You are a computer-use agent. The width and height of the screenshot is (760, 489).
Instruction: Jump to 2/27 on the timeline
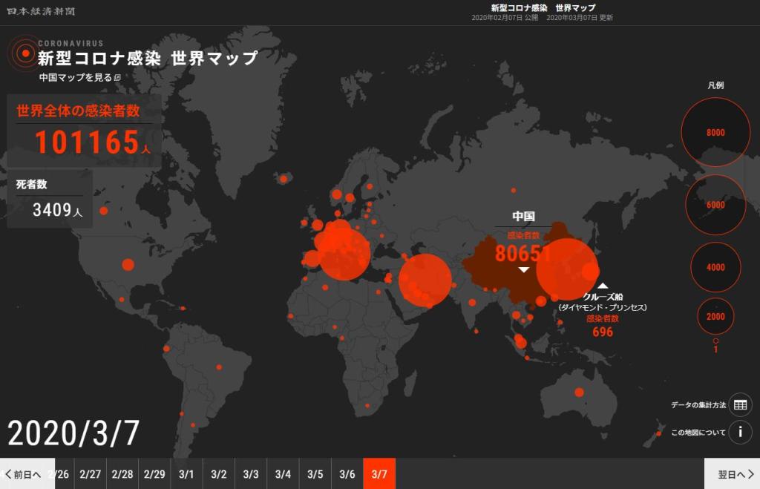91,474
